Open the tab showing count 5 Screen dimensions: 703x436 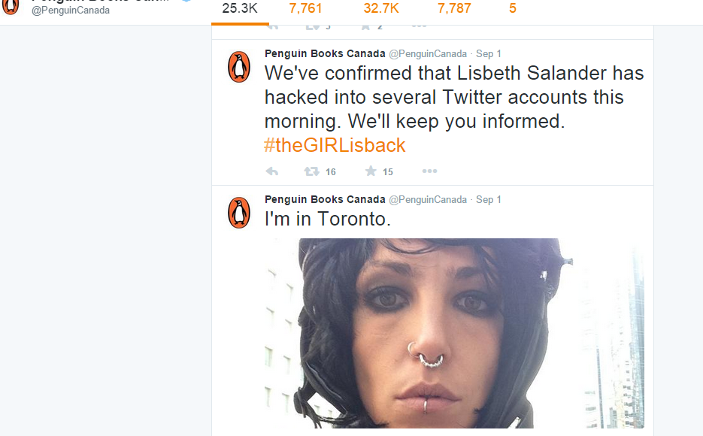point(513,8)
